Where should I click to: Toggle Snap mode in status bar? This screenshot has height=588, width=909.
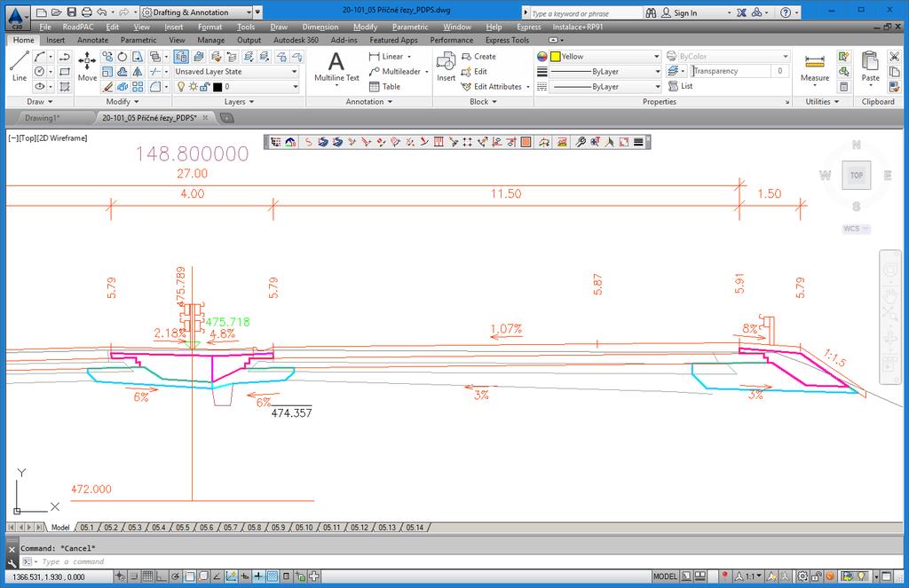[134, 576]
